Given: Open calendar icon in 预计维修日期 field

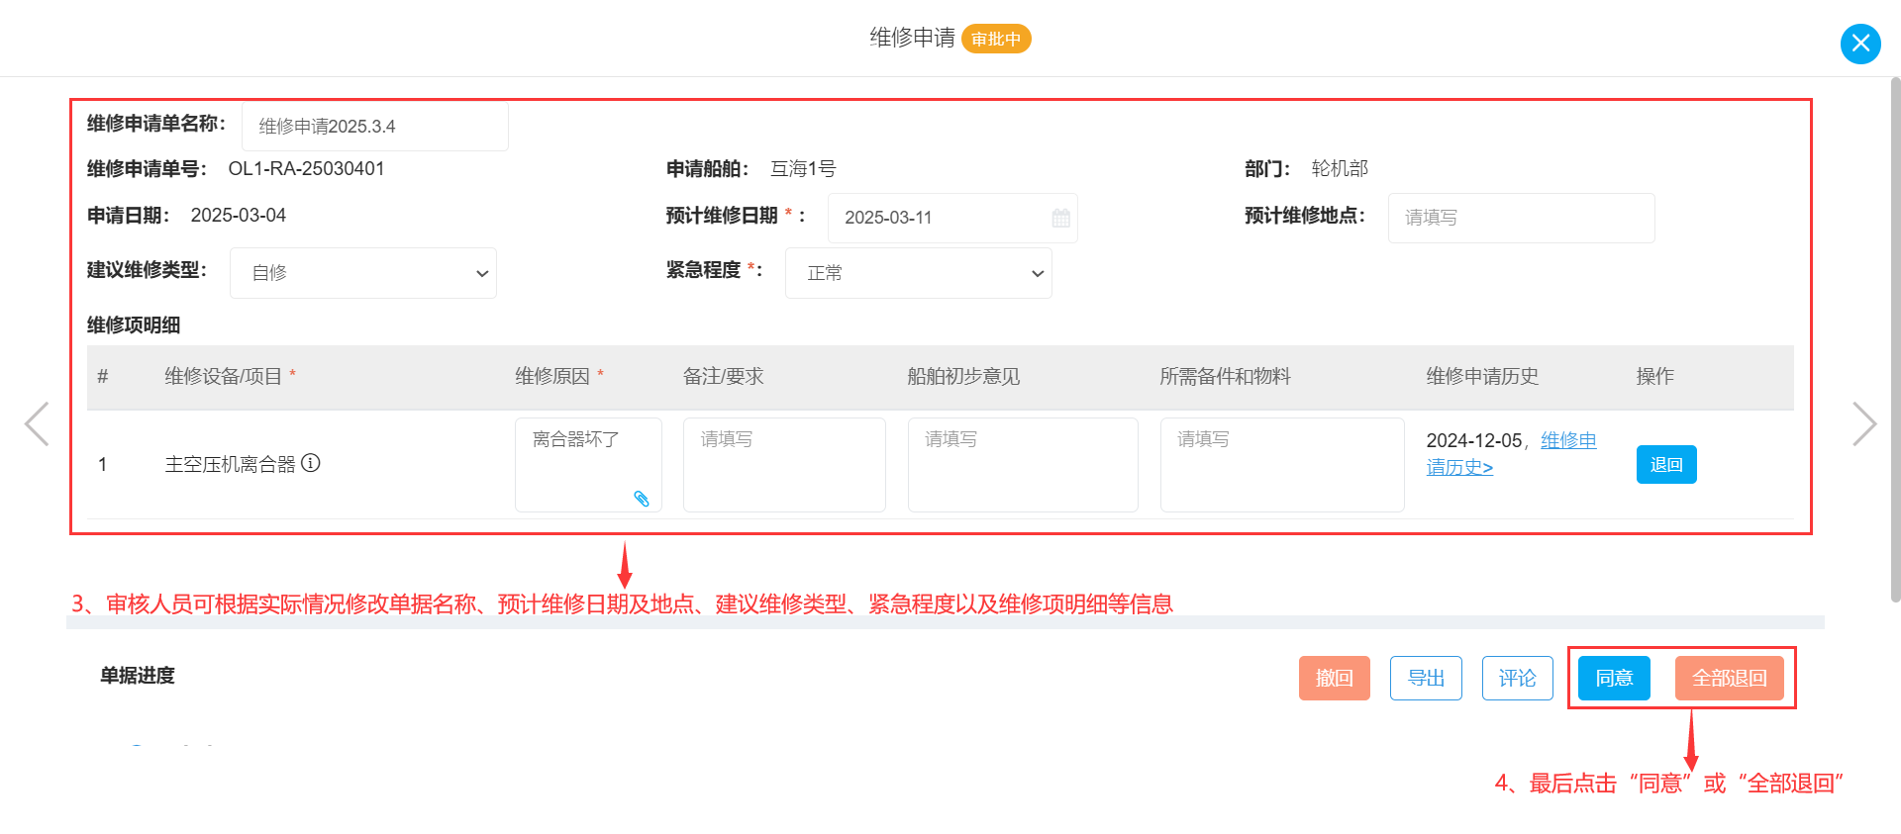Looking at the screenshot, I should 1060,218.
